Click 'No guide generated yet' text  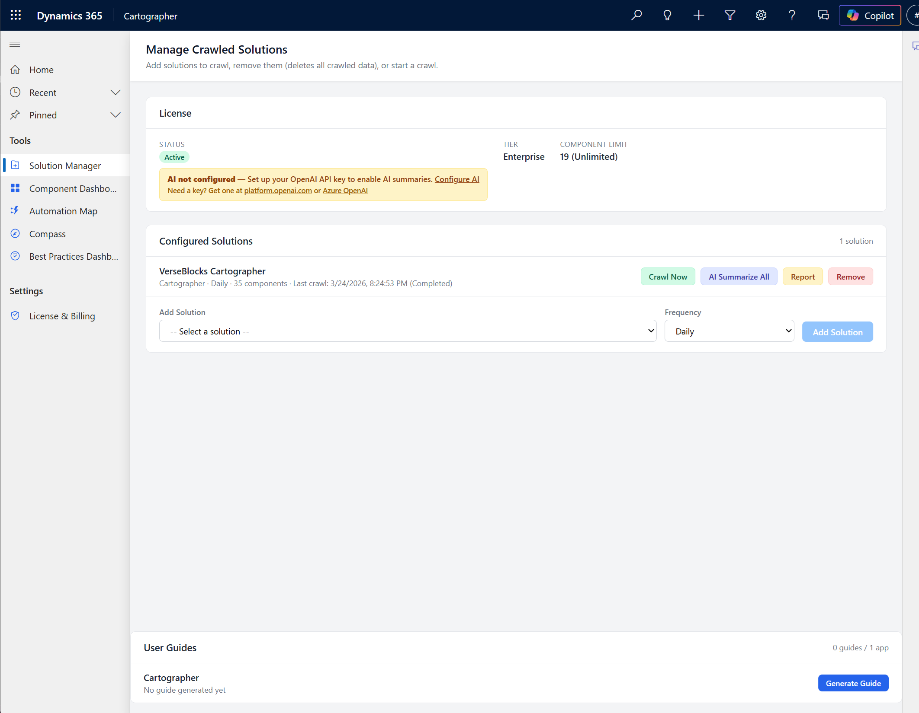tap(184, 690)
